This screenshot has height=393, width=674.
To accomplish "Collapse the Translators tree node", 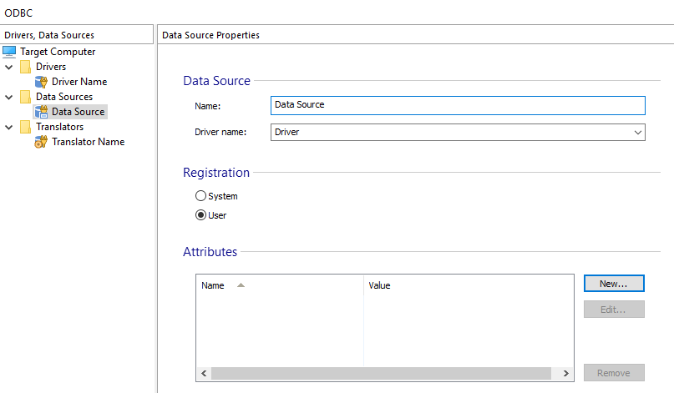I will 8,127.
